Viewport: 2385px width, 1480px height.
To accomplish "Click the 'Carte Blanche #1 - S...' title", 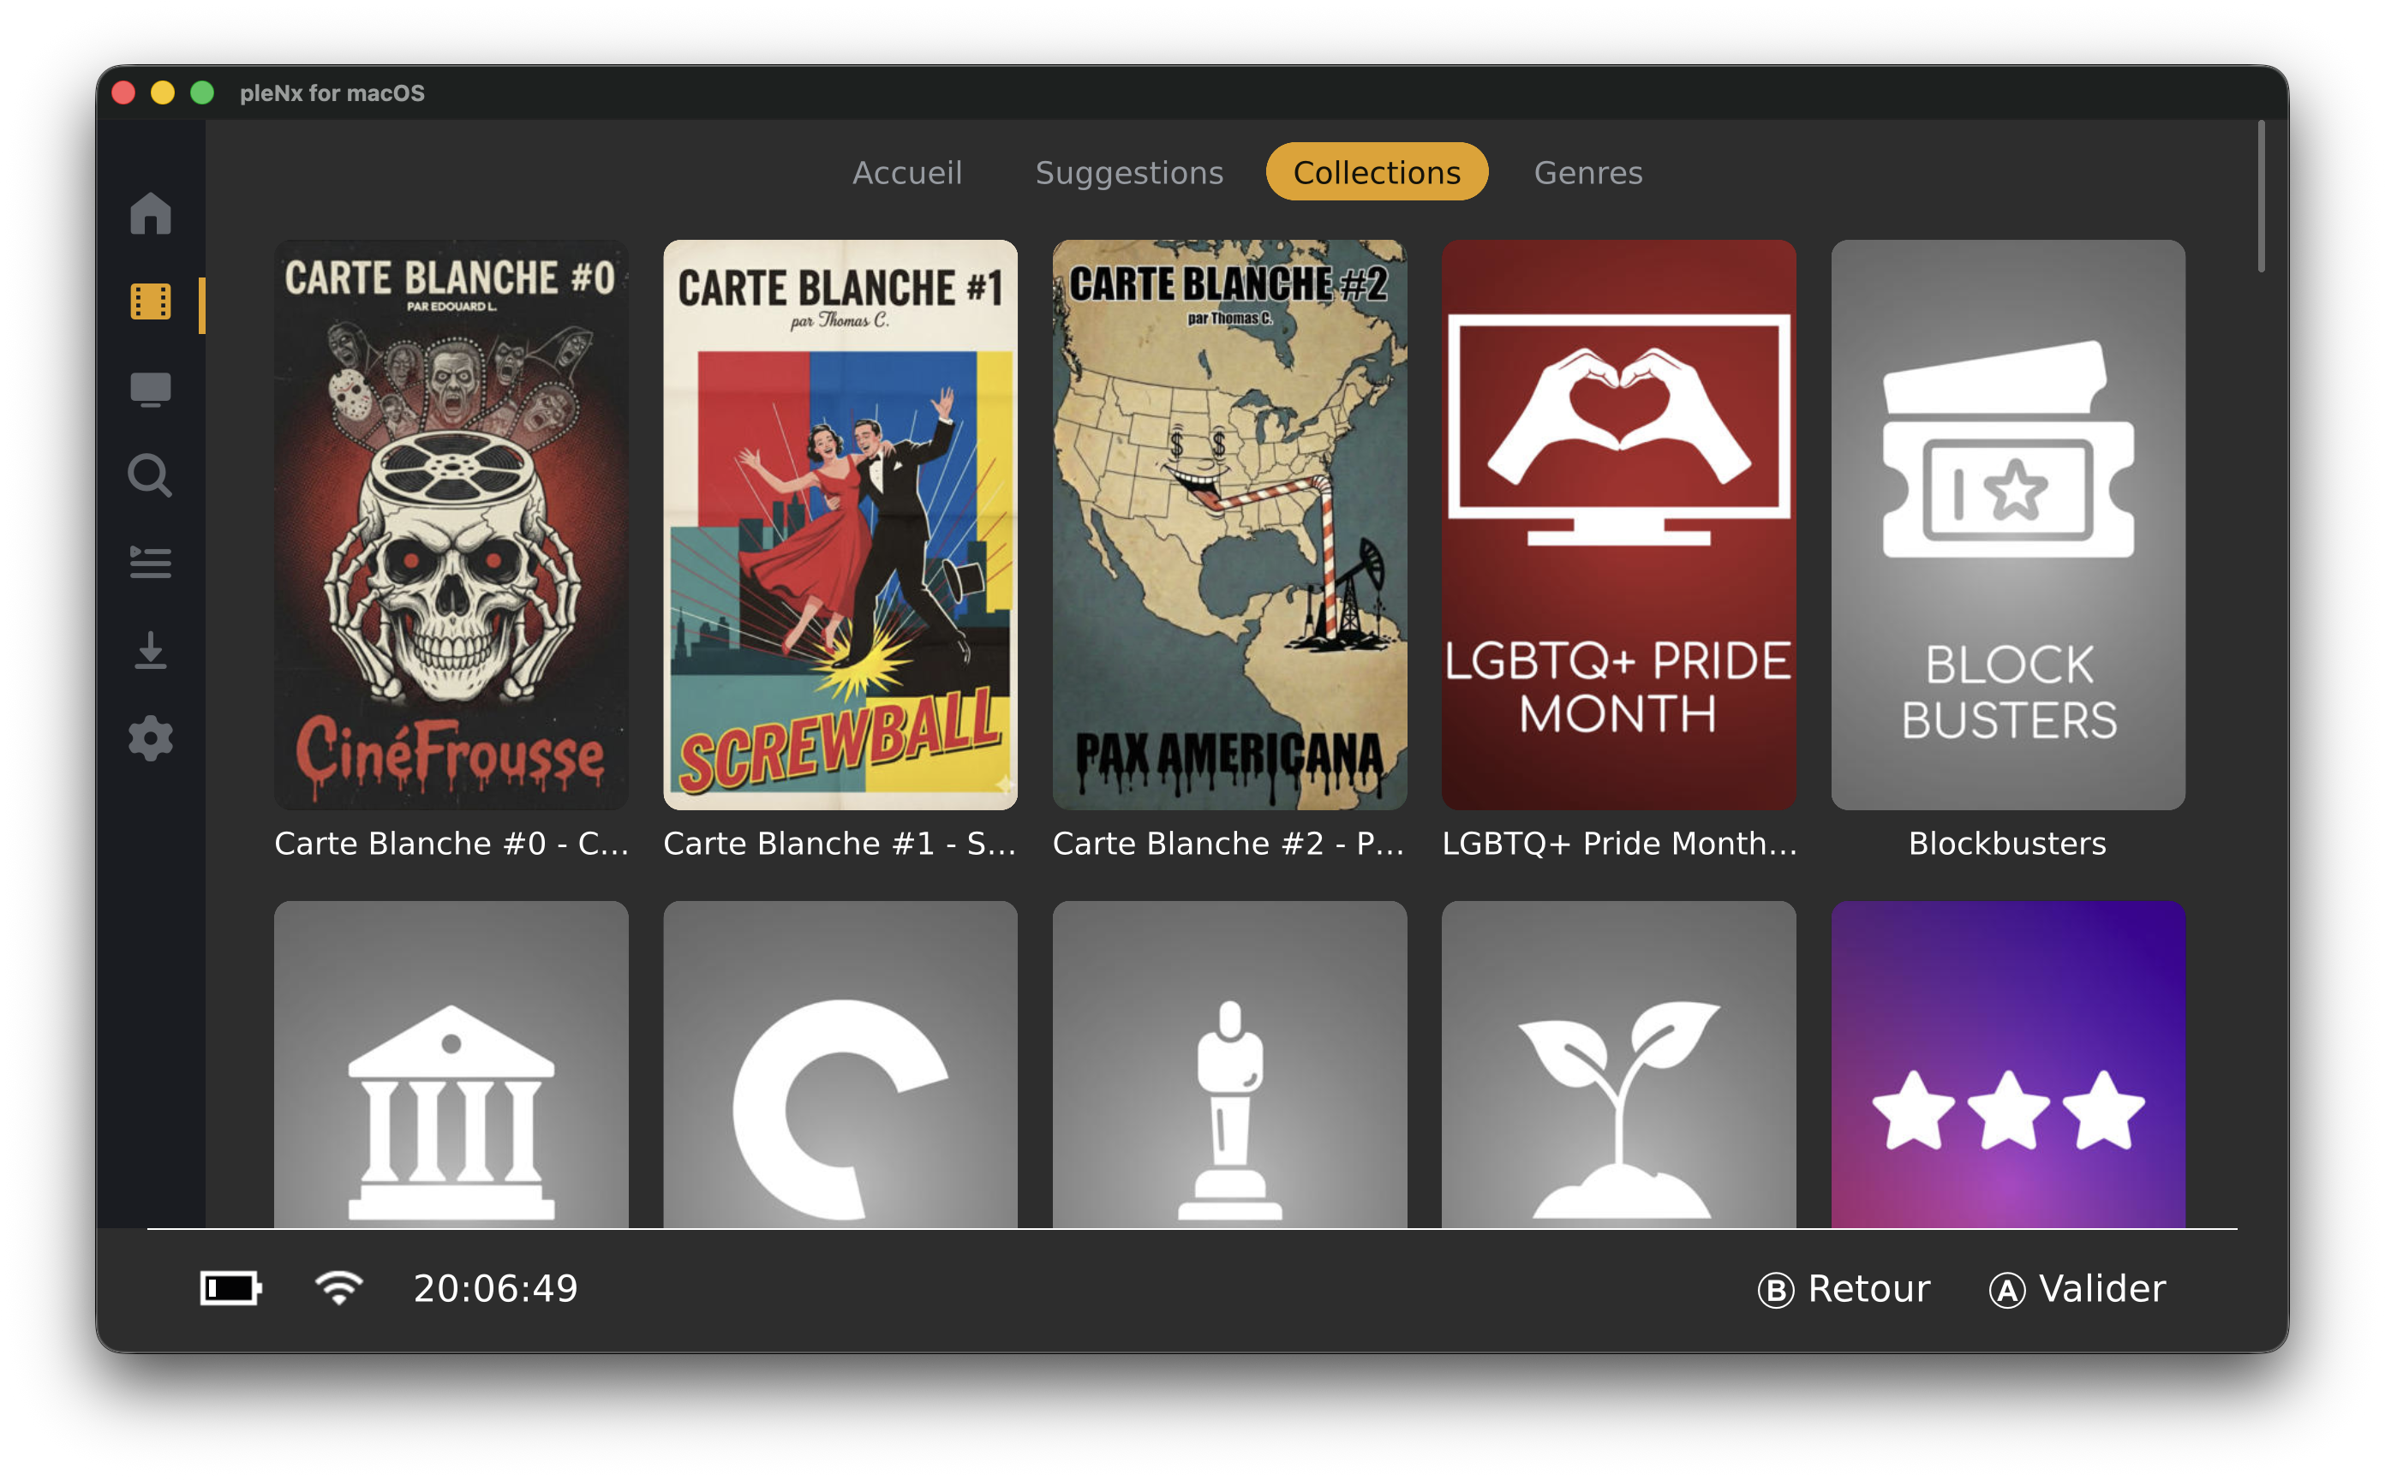I will tap(840, 843).
